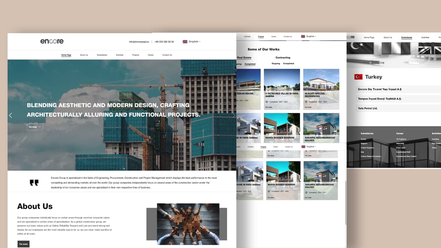Viewport: 441px width, 248px height.
Task: Go to Home Page in the main window nav
Action: click(x=66, y=55)
